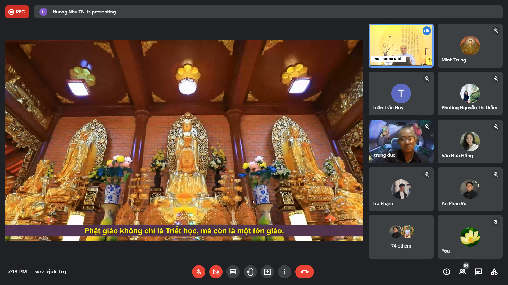The width and height of the screenshot is (508, 285).
Task: Open the three-dot more options menu
Action: pyautogui.click(x=284, y=272)
